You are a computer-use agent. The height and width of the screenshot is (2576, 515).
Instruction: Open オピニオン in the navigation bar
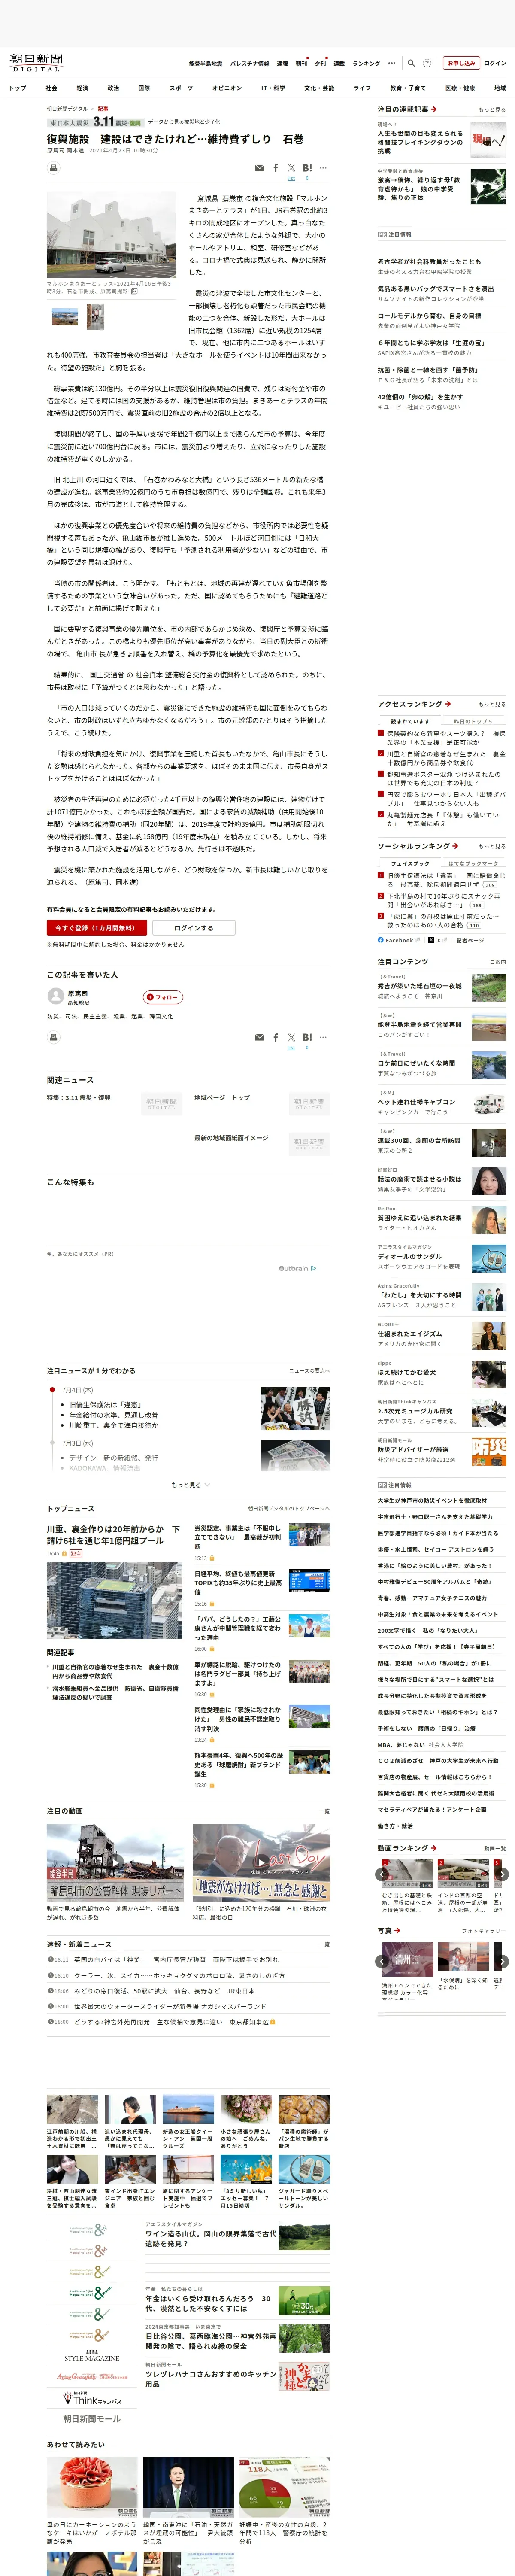(227, 88)
